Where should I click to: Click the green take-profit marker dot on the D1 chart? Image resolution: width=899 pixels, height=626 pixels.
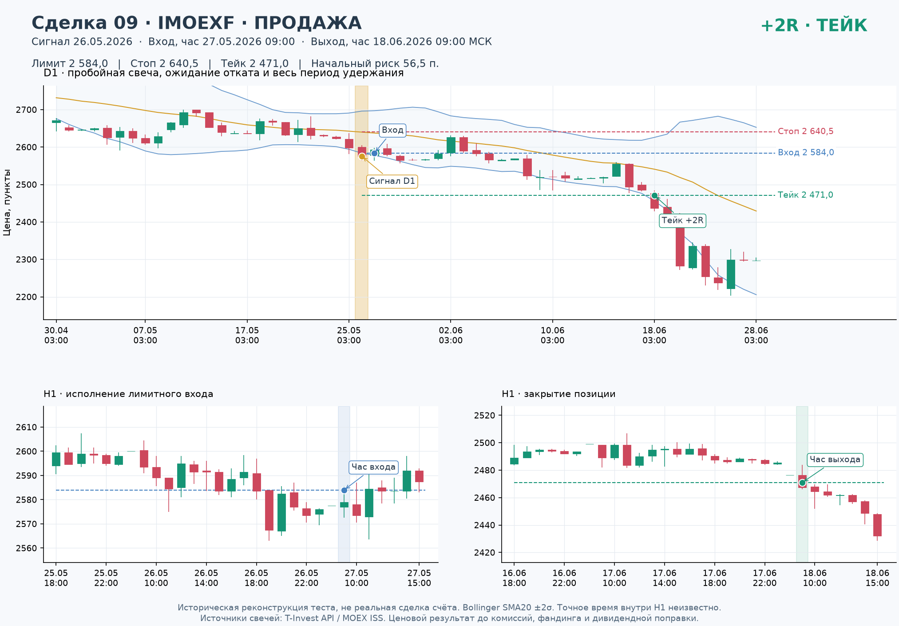click(x=654, y=196)
